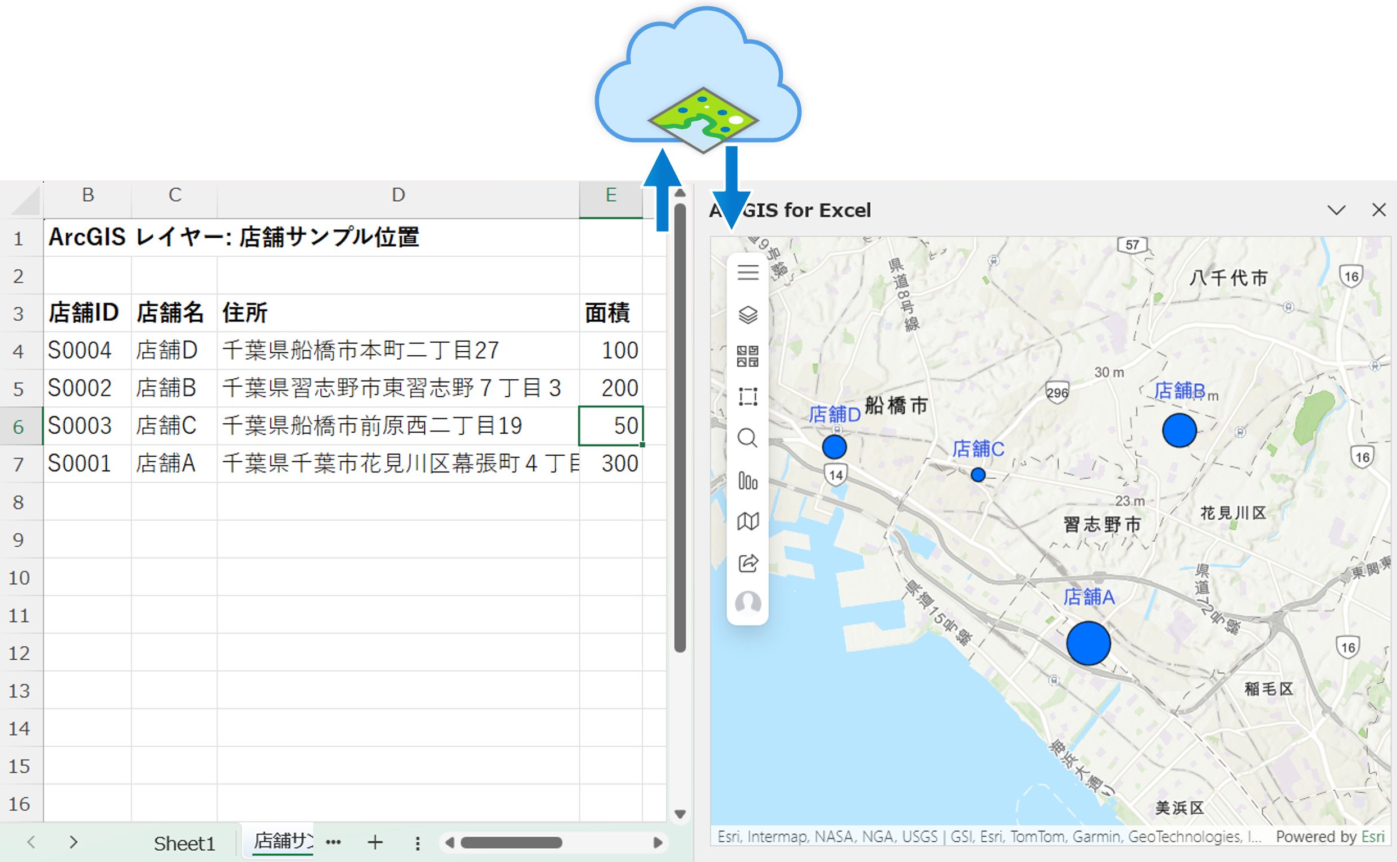
Task: Select address cell 千葉県船橋市前原西二丁目19
Action: point(398,426)
